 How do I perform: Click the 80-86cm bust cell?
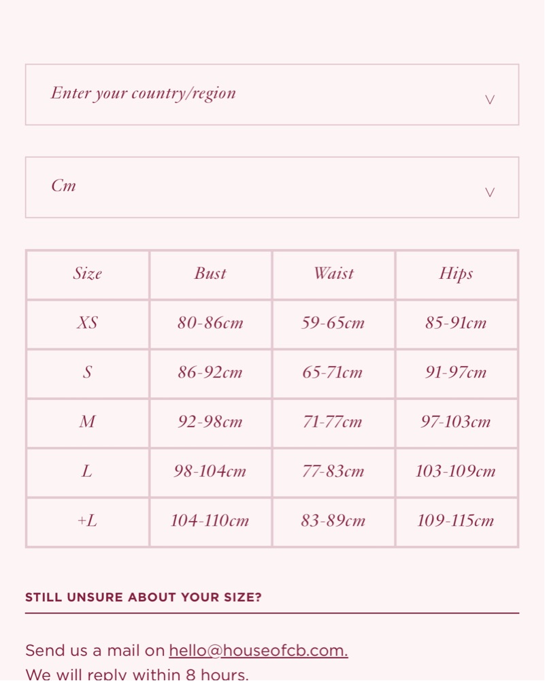(x=211, y=324)
